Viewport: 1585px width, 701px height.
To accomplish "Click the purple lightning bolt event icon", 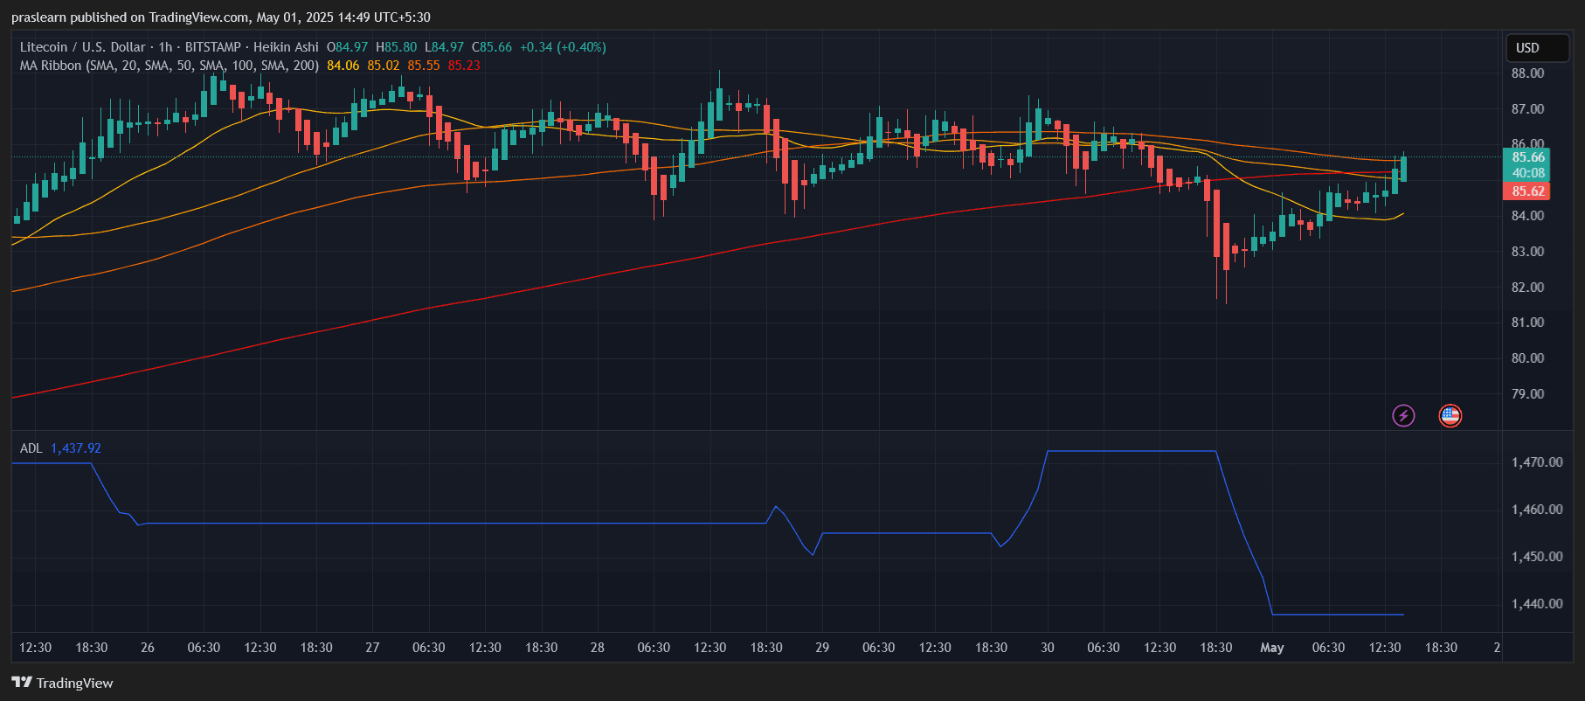I will click(1403, 415).
